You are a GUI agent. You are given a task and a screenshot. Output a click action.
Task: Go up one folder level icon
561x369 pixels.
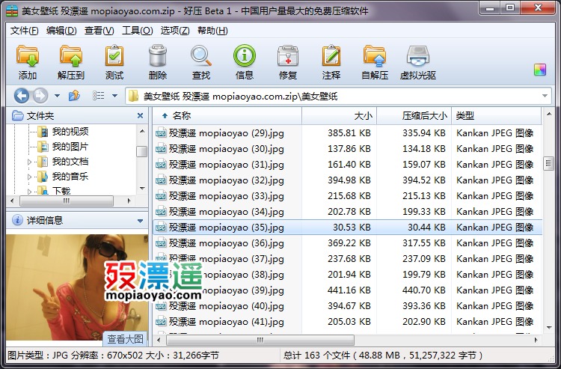tap(74, 96)
